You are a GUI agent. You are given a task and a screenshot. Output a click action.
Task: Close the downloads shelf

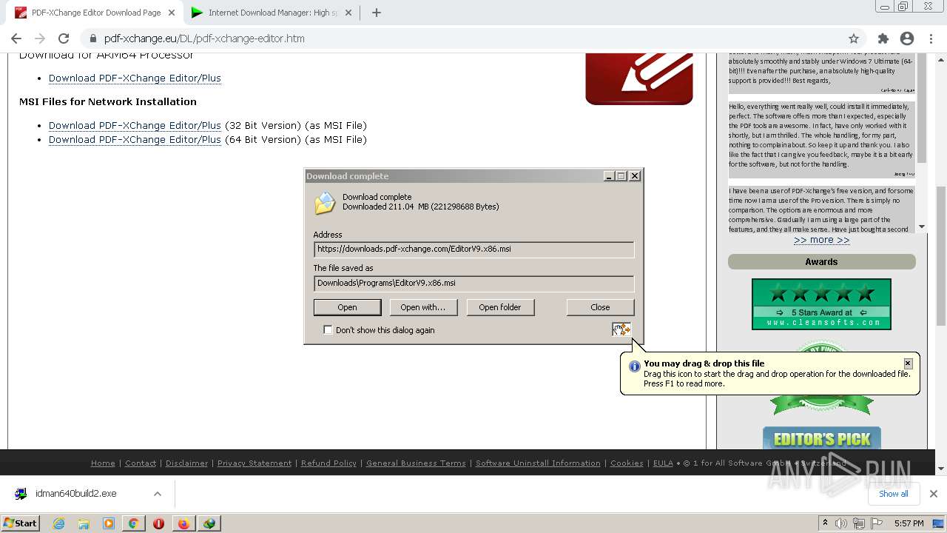[x=933, y=494]
